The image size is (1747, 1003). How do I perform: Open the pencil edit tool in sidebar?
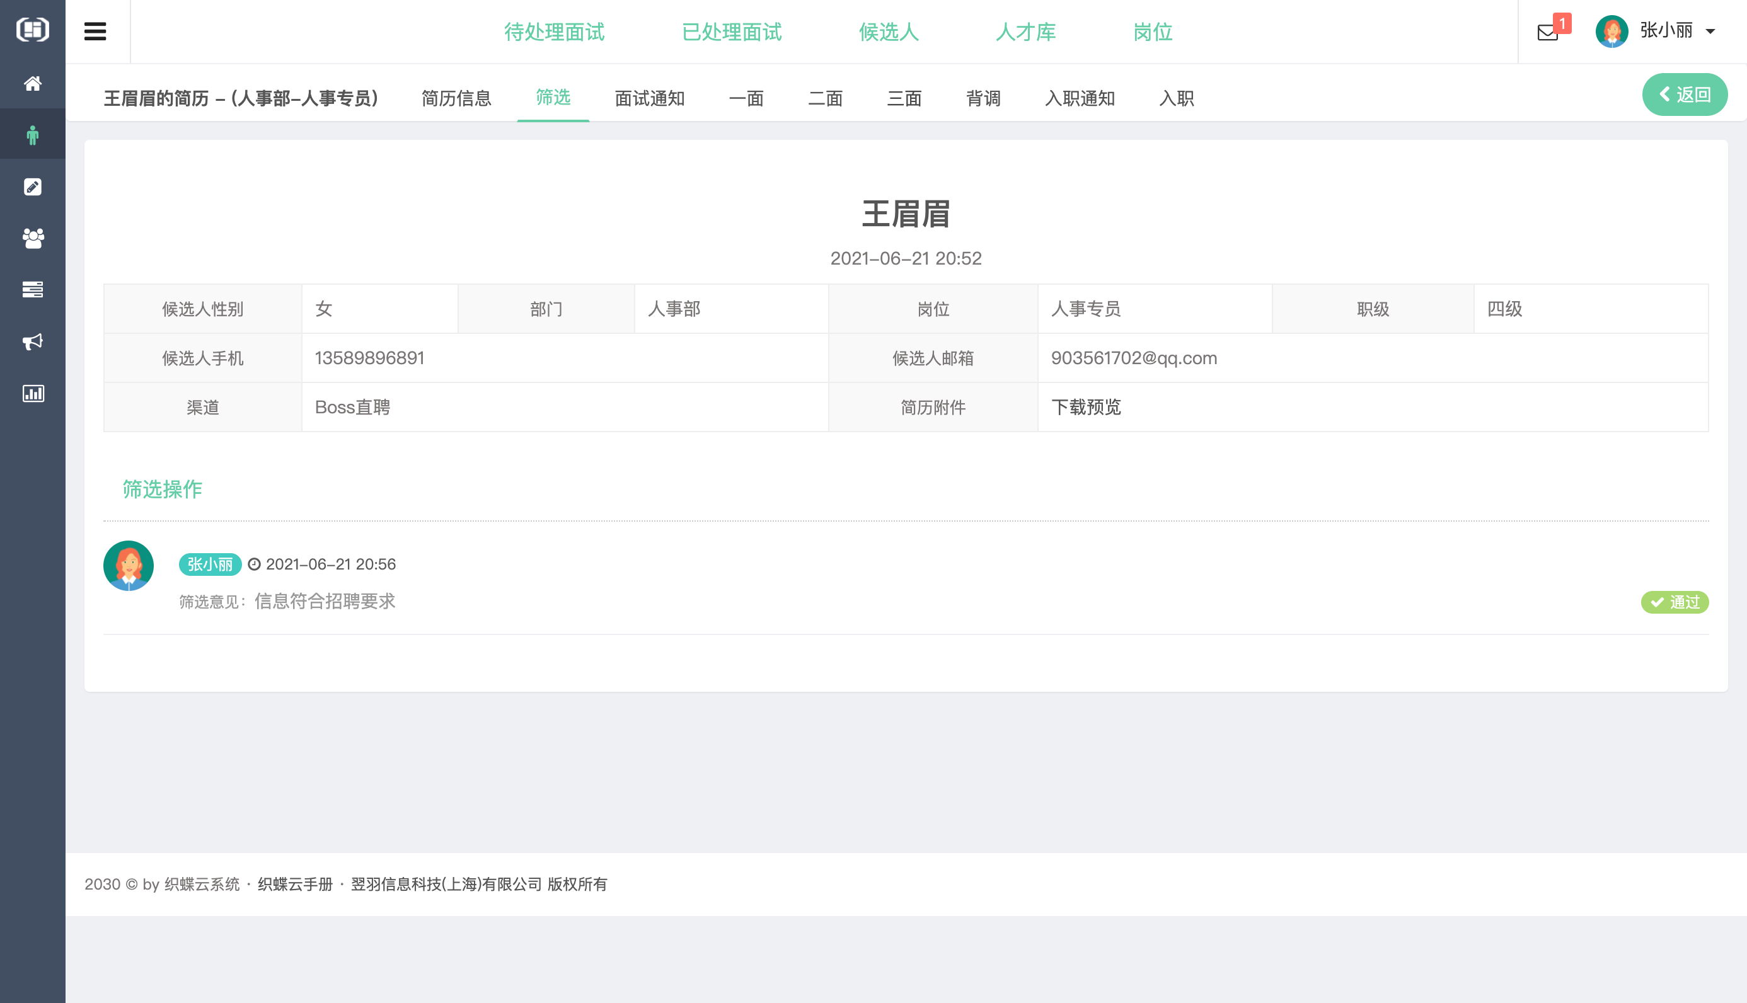32,186
